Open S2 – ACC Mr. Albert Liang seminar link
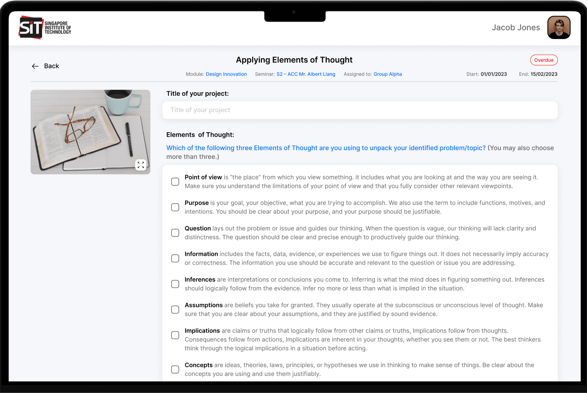Viewport: 587px width, 393px height. (x=306, y=74)
